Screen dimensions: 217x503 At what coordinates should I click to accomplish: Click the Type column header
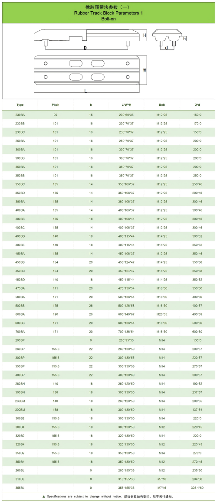pyautogui.click(x=20, y=105)
